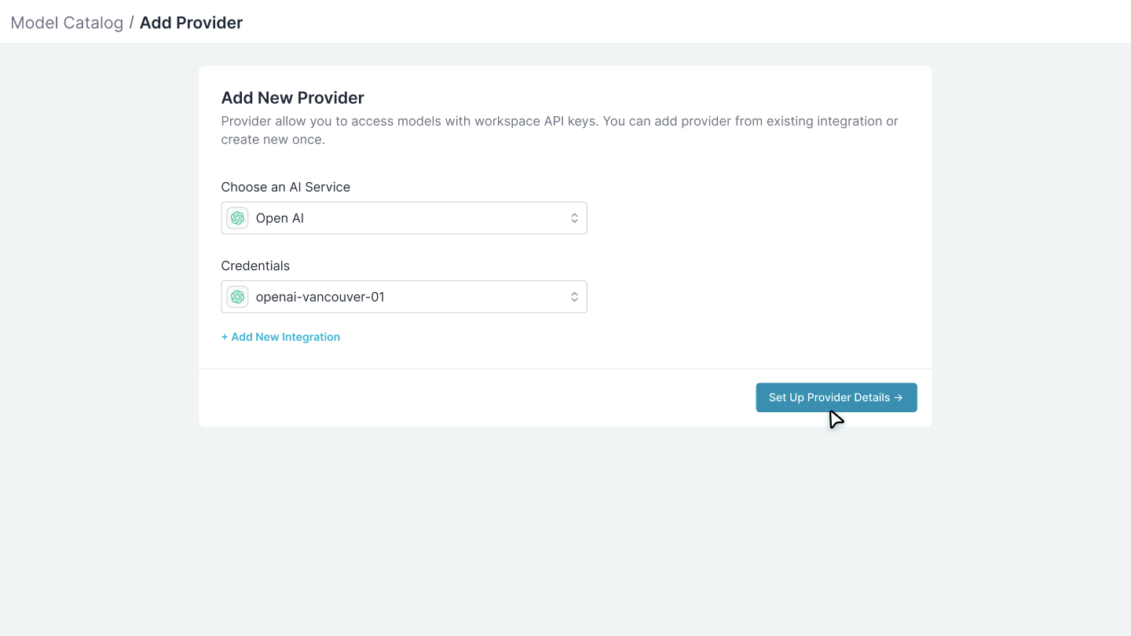
Task: Open the Credentials dropdown showing openai-vancouver-01
Action: pos(404,296)
